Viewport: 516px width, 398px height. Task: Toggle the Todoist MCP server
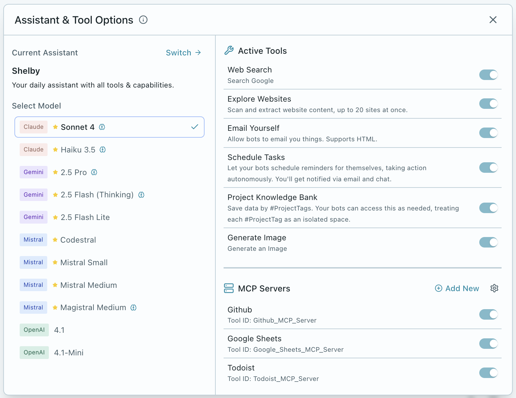(488, 373)
